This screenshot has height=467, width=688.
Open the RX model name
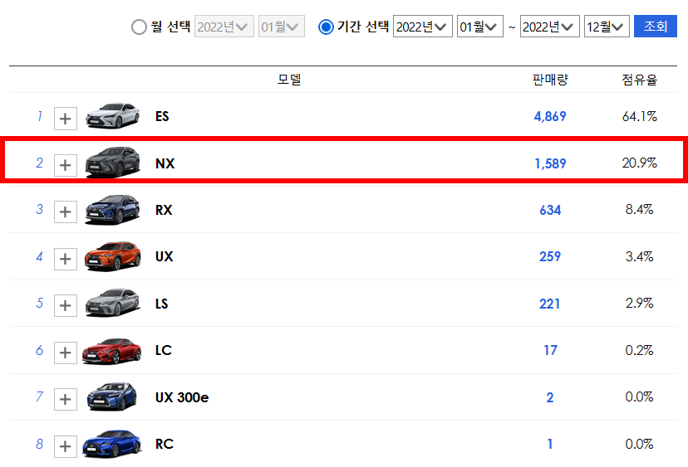tap(164, 211)
